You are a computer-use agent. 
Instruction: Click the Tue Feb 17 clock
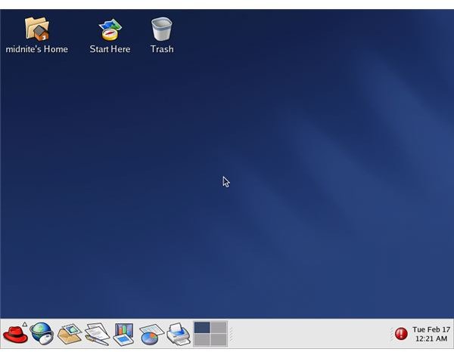click(431, 334)
